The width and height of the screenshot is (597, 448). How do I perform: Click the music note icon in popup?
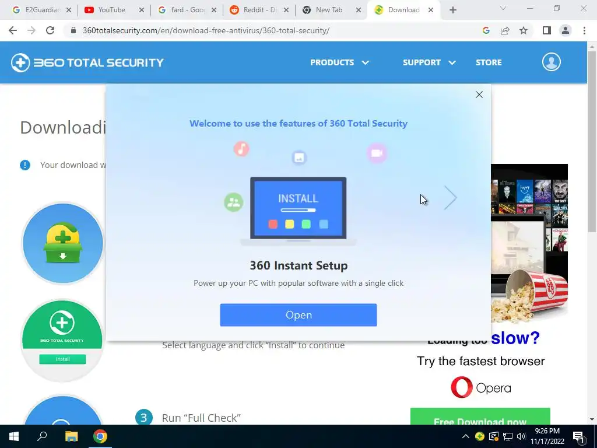[241, 149]
